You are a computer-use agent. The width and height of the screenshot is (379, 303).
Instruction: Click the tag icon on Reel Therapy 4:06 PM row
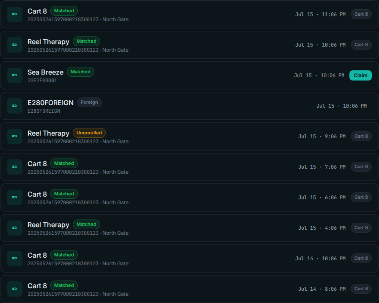coord(15,228)
